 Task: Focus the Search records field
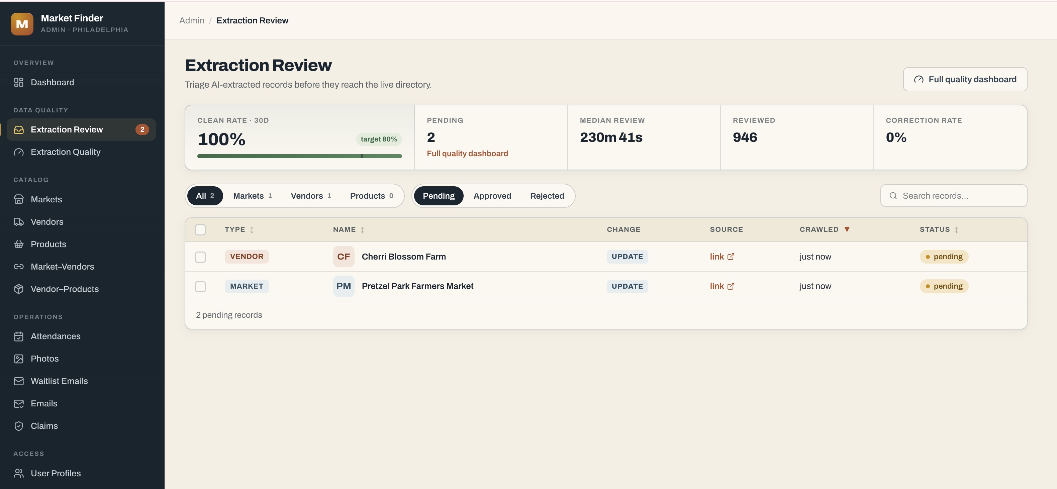point(954,196)
